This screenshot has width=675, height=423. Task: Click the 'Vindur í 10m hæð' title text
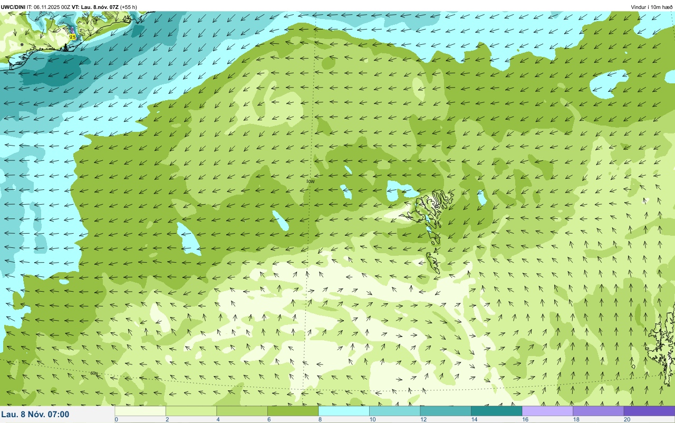(651, 7)
